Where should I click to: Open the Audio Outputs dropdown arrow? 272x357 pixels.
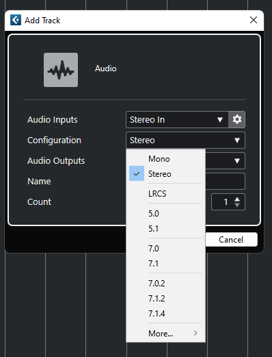(237, 161)
